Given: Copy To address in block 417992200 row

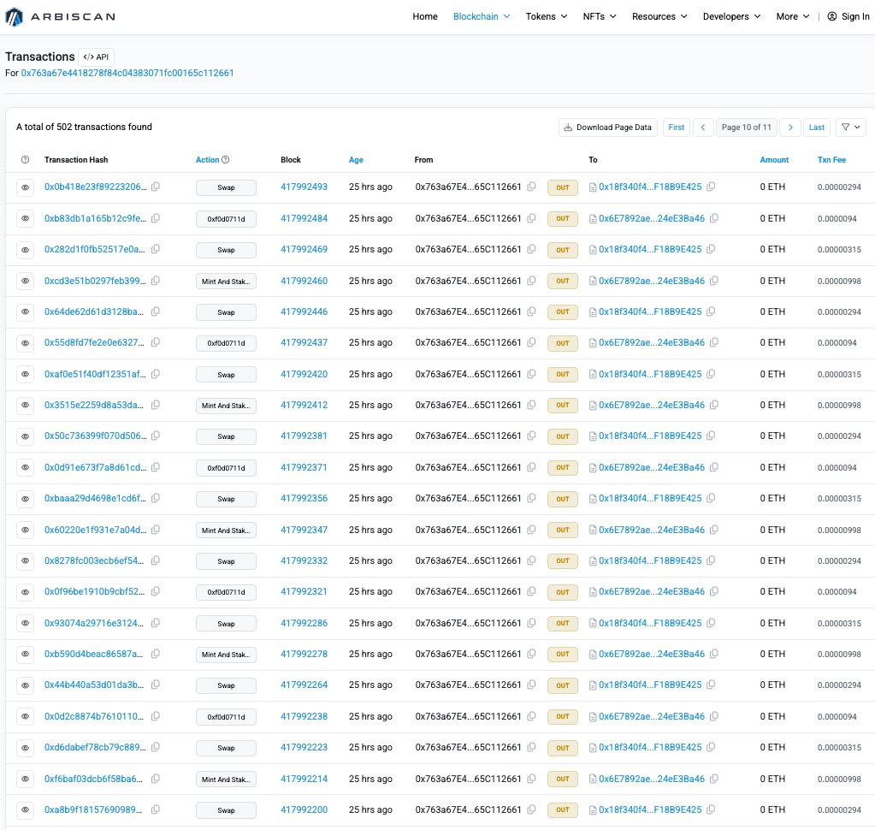Looking at the screenshot, I should 711,809.
